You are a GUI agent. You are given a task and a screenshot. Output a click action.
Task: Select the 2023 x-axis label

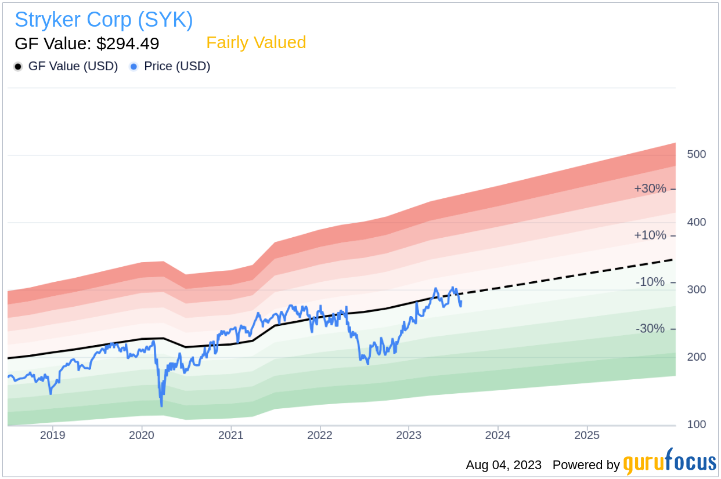(x=409, y=435)
